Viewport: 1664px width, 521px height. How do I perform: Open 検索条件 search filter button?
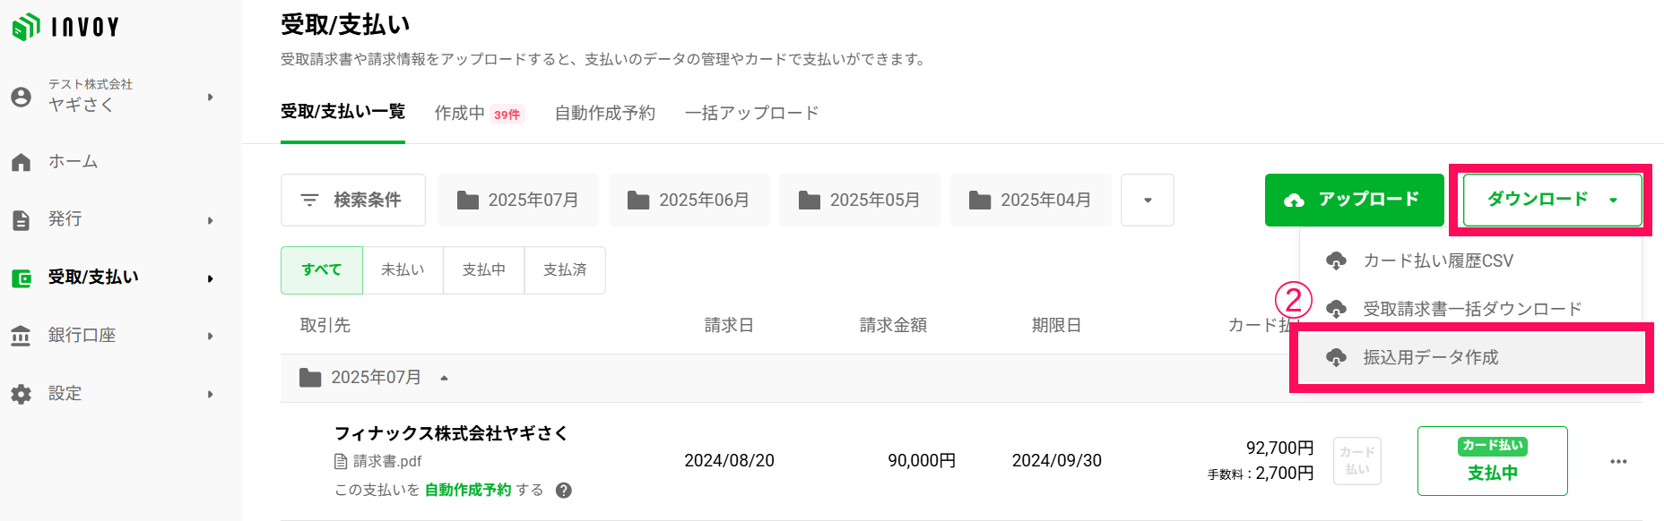353,200
